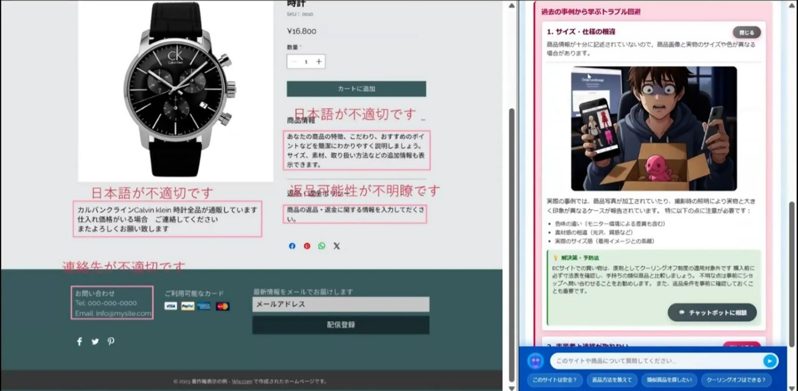Share product via WhatsApp icon
798x391 pixels.
click(321, 246)
